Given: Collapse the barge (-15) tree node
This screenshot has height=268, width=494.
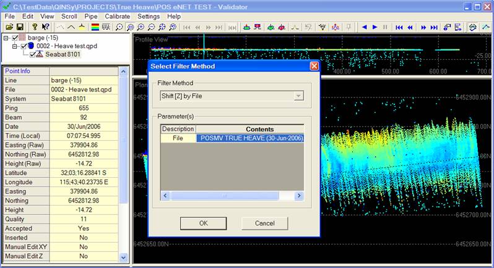Looking at the screenshot, I should click(x=7, y=38).
